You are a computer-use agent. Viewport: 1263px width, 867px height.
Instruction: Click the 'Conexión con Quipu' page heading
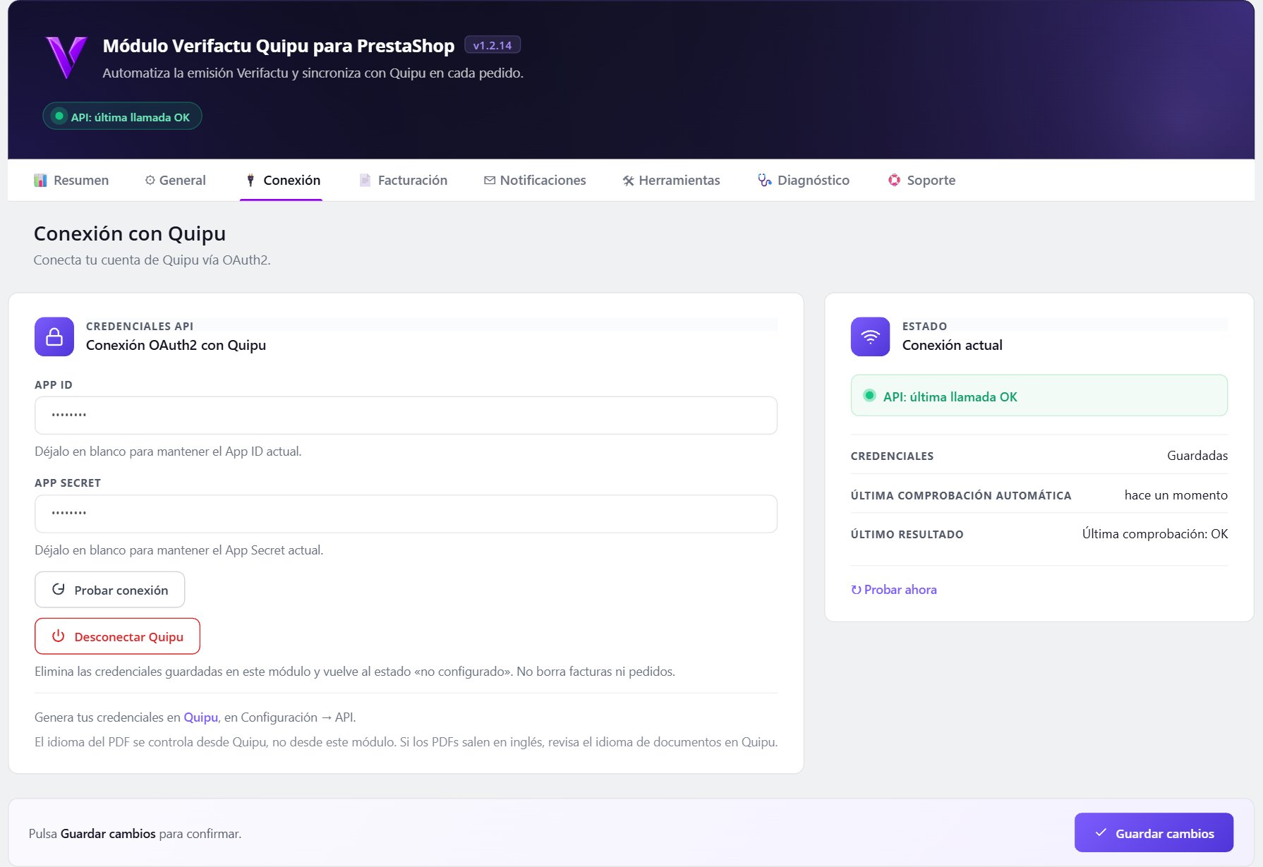point(130,234)
